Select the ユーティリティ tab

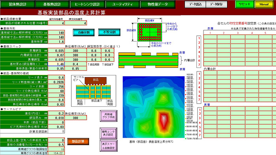pyautogui.click(x=123, y=4)
